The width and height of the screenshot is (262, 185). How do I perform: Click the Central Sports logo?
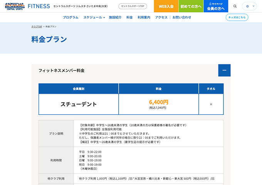[15, 6]
